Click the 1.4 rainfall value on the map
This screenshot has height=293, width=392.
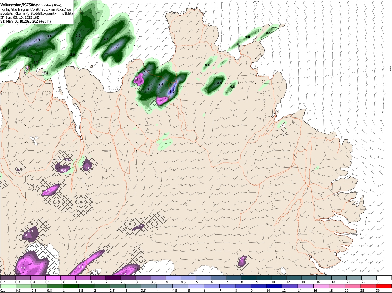tap(119, 61)
